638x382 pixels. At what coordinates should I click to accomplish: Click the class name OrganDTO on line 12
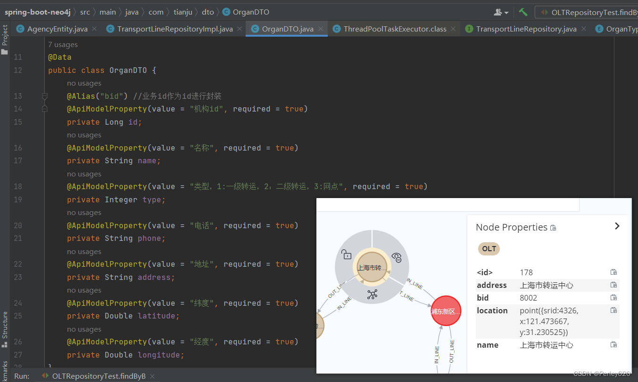tap(128, 70)
